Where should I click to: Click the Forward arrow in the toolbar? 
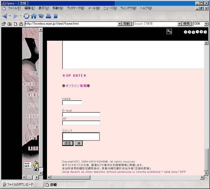[15, 16]
